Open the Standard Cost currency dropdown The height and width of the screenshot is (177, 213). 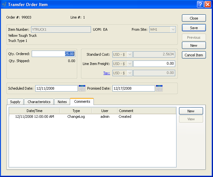[x=123, y=54]
